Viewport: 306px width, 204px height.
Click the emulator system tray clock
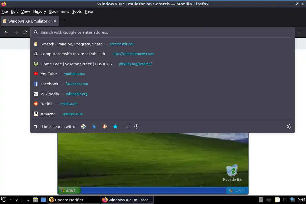point(240,190)
